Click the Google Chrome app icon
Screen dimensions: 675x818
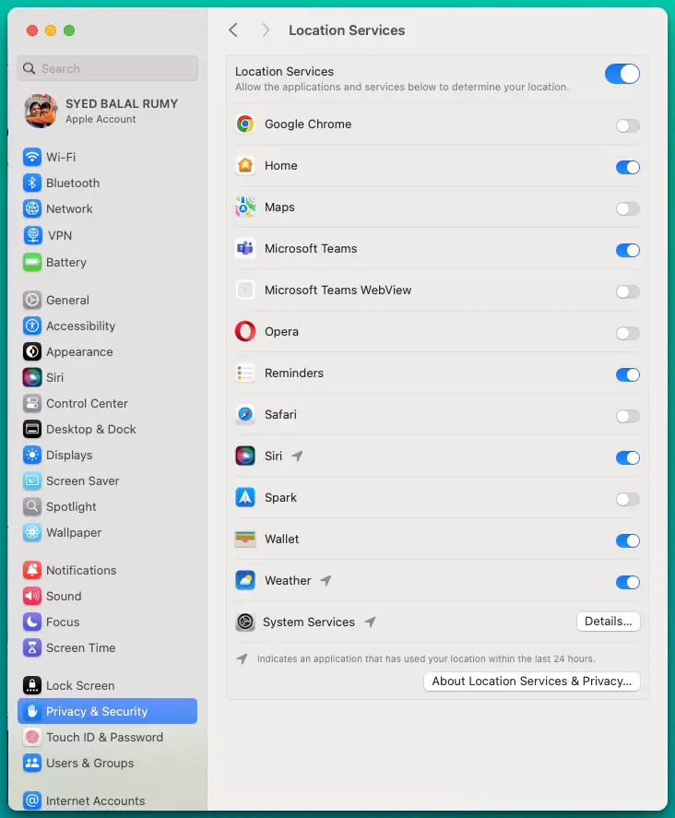click(244, 124)
